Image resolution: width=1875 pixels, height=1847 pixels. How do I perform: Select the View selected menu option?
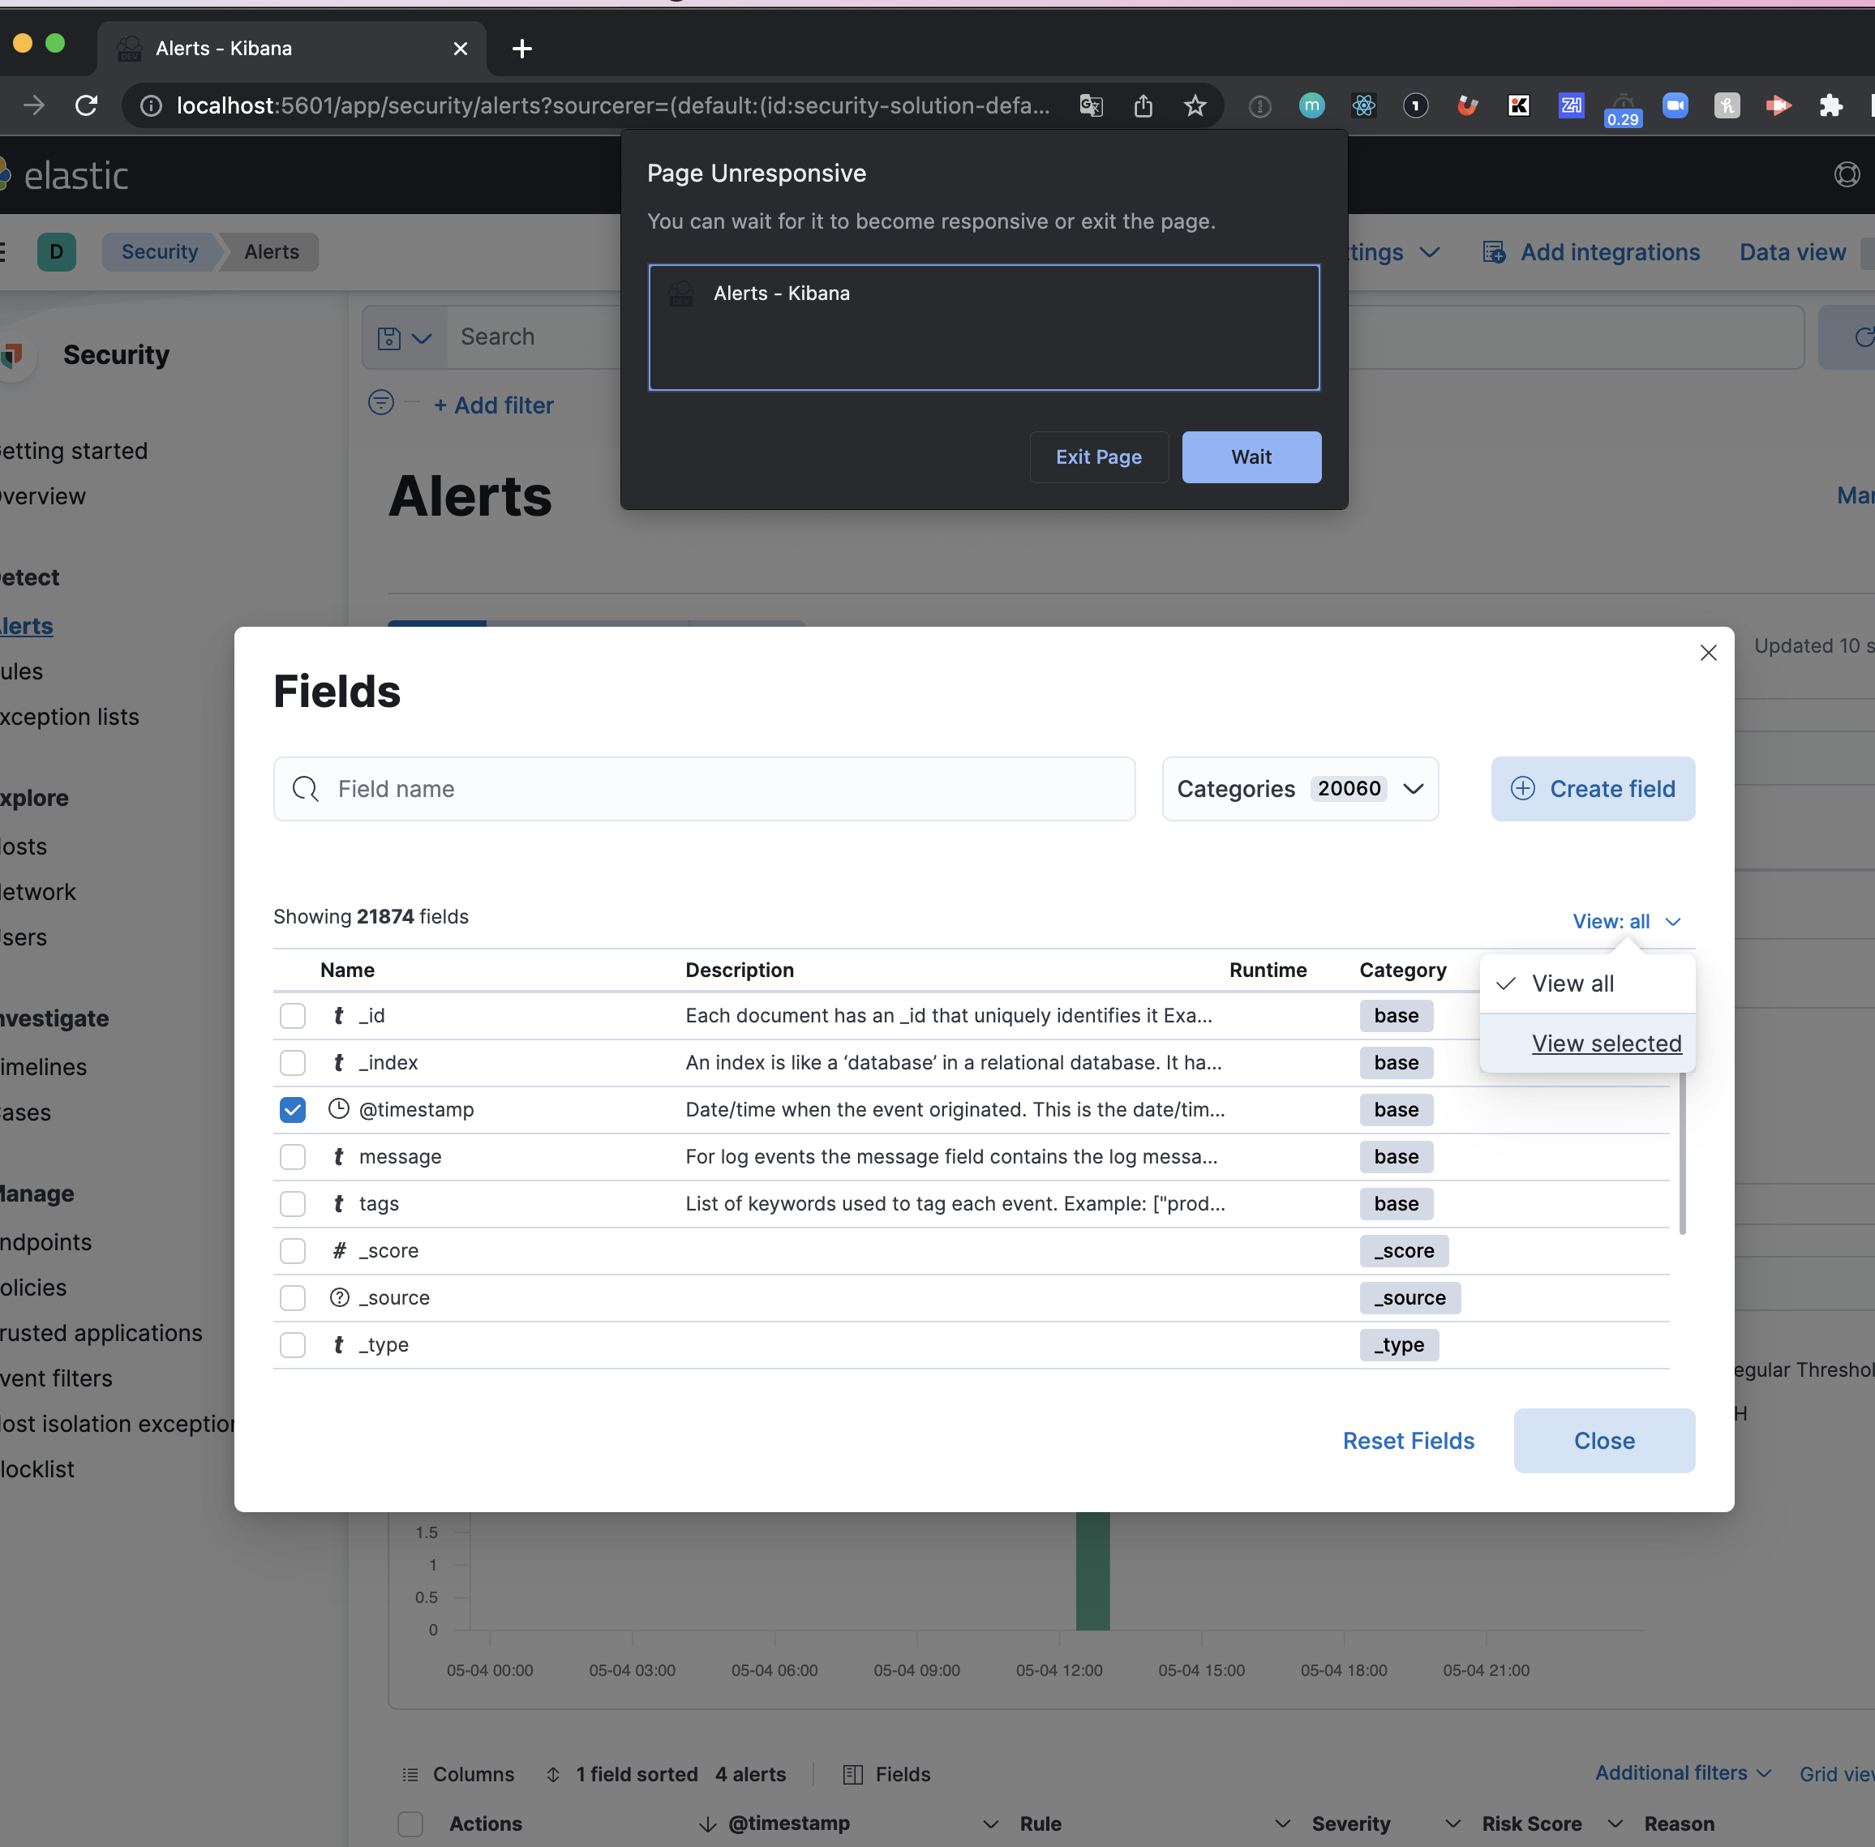click(1607, 1043)
